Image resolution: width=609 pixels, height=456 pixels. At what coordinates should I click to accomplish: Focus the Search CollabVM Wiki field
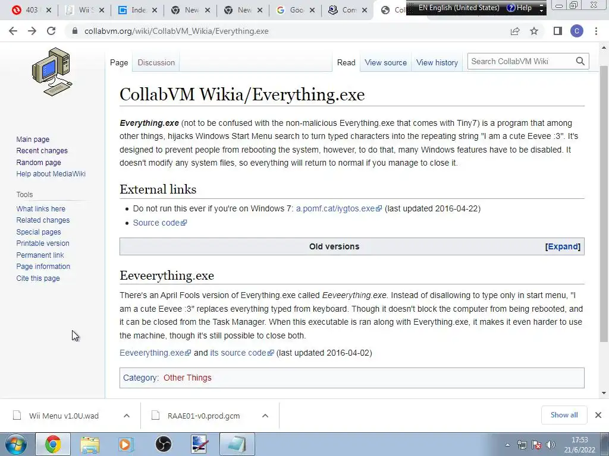[521, 61]
